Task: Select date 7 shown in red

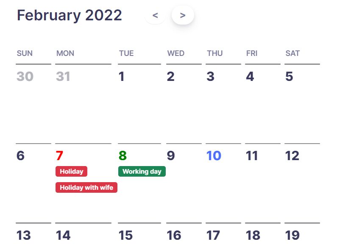Action: pyautogui.click(x=59, y=155)
